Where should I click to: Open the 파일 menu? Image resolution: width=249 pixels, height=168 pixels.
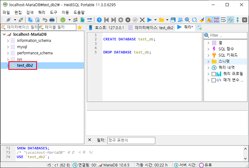click(6, 12)
